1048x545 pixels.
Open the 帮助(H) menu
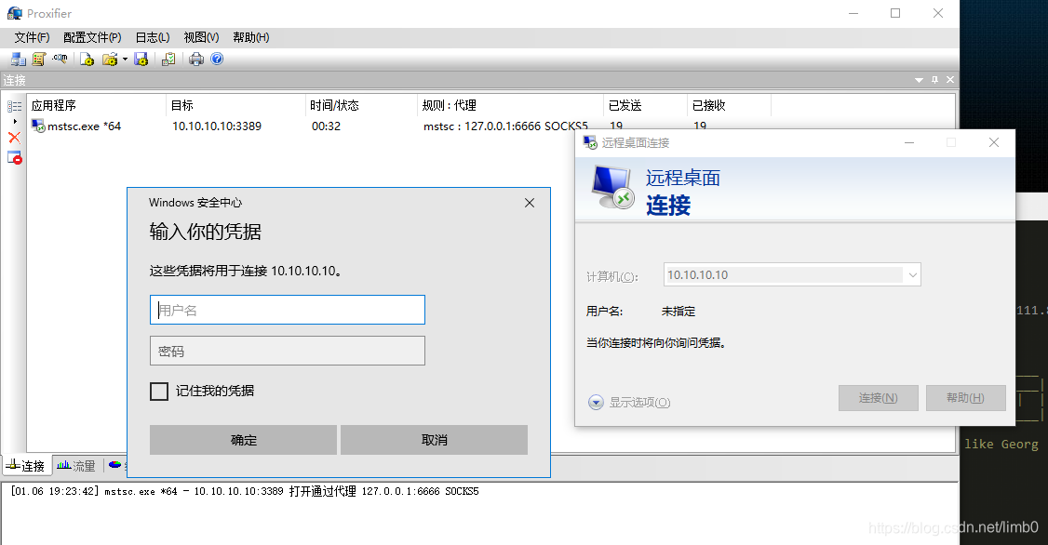pos(250,37)
